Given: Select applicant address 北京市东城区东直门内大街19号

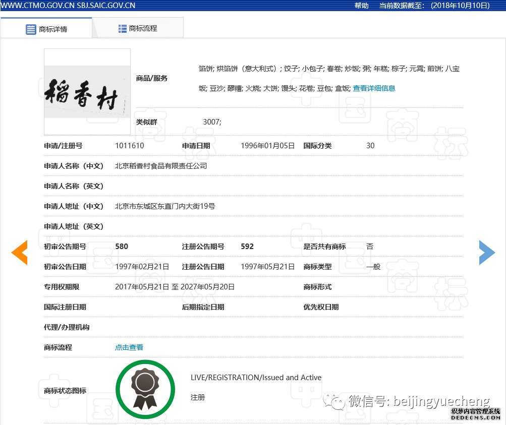Looking at the screenshot, I should click(165, 206).
